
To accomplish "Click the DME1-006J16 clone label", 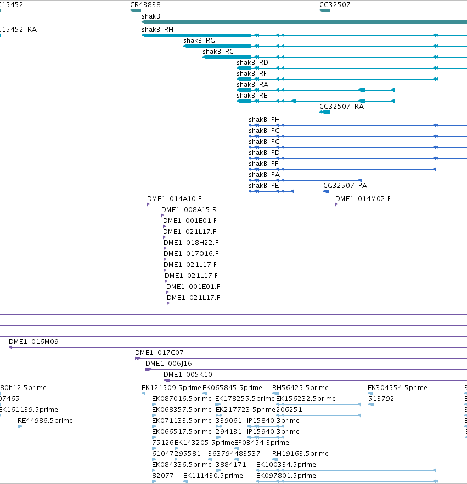I will pos(168,364).
